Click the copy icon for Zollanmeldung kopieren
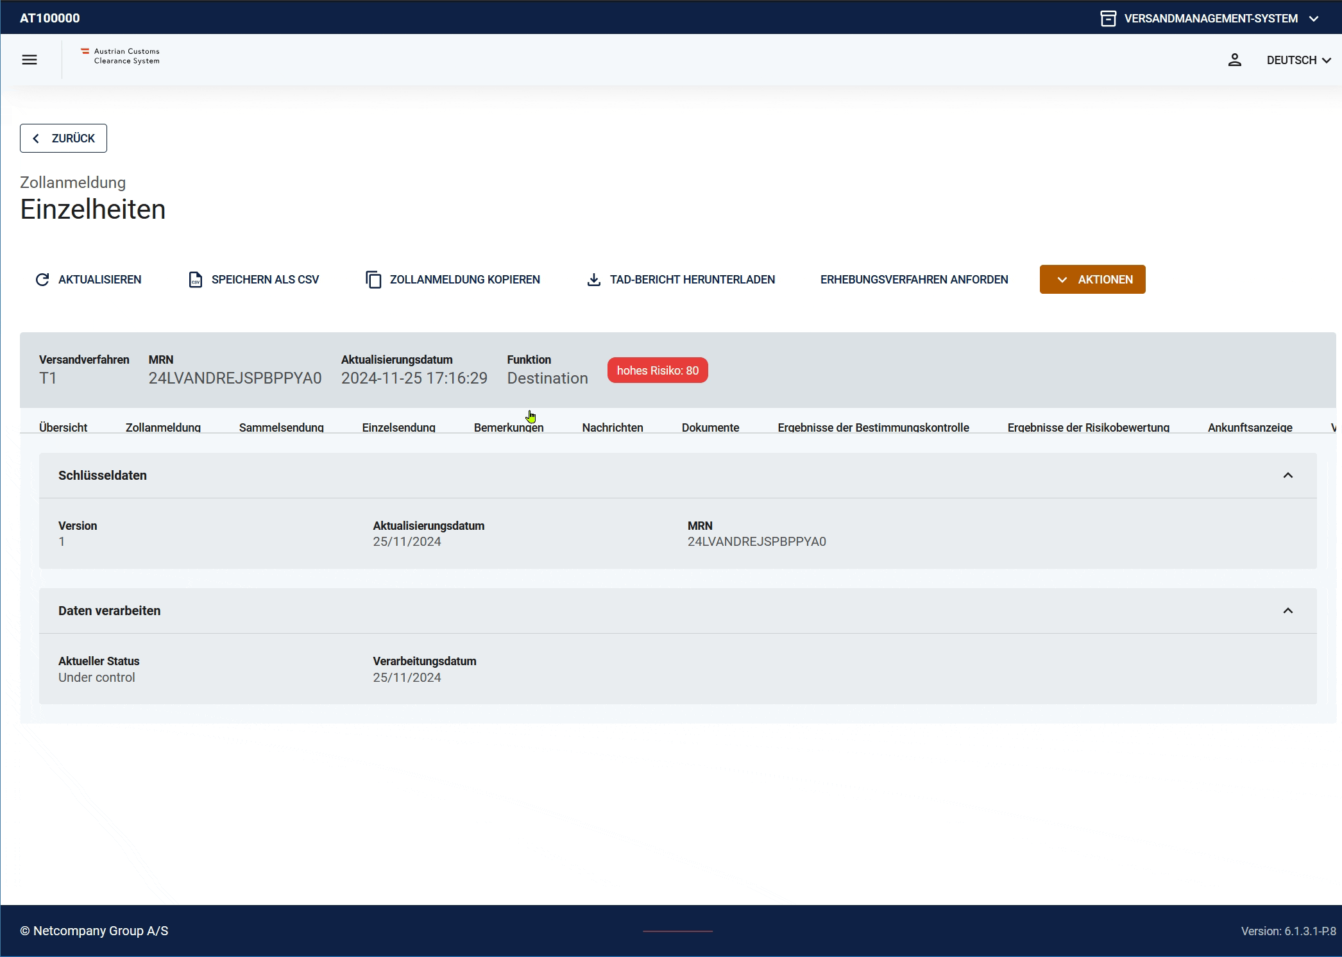This screenshot has width=1342, height=957. click(x=373, y=280)
